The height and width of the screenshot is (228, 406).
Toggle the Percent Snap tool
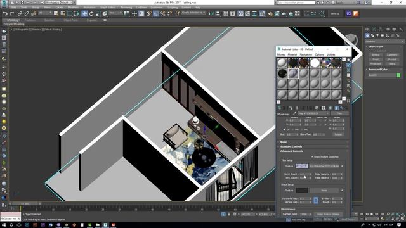(x=162, y=14)
